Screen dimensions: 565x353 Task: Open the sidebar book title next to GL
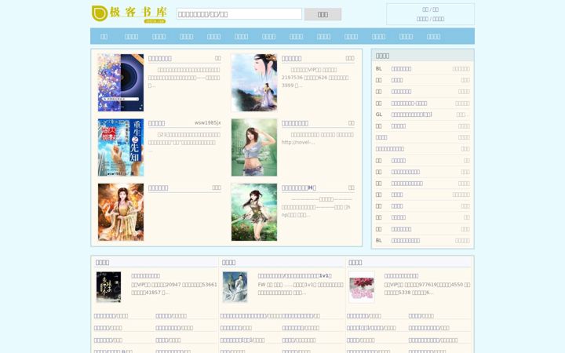tap(411, 115)
